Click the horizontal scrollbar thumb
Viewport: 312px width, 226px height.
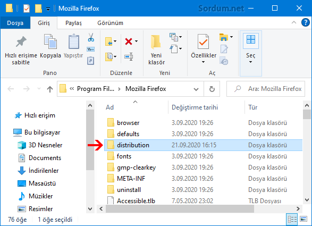180,208
